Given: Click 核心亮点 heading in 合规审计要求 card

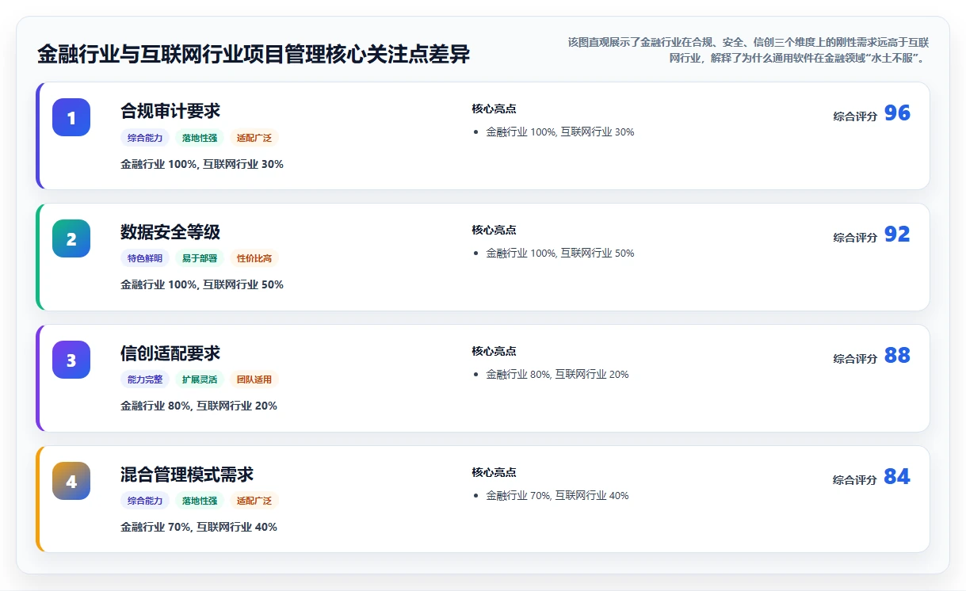Looking at the screenshot, I should [x=494, y=109].
